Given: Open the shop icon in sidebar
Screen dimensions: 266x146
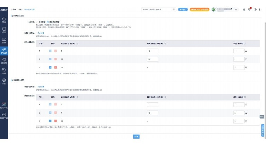Looking at the screenshot, I should (4, 20).
